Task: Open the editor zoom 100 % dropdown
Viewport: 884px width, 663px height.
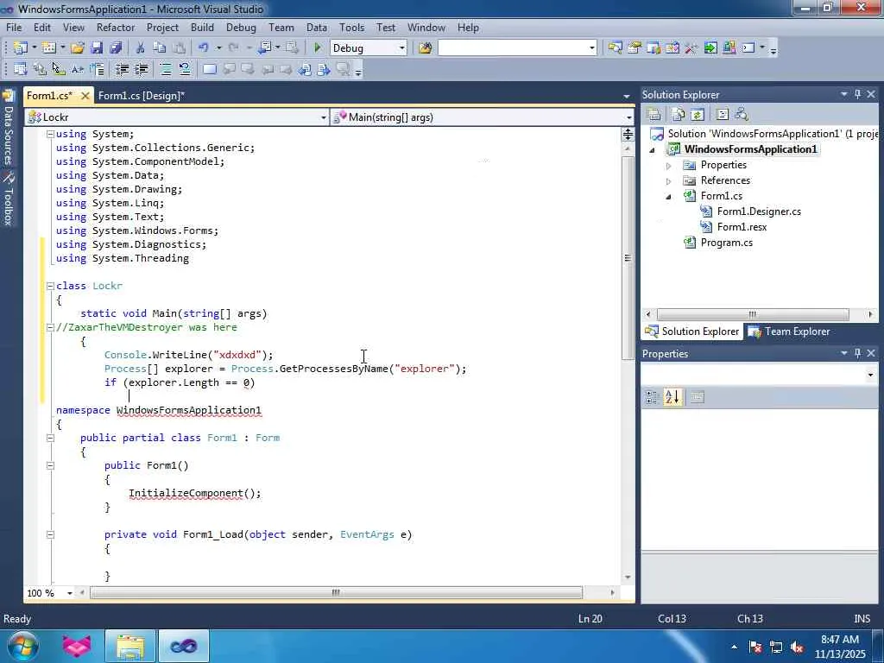Action: [69, 593]
